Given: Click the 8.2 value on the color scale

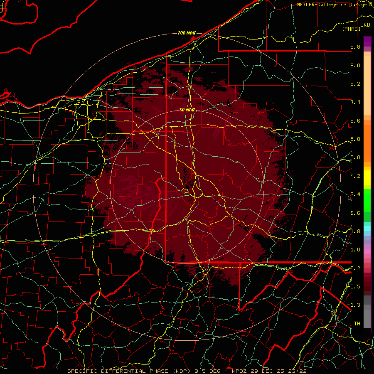Looking at the screenshot, I should [x=355, y=84].
